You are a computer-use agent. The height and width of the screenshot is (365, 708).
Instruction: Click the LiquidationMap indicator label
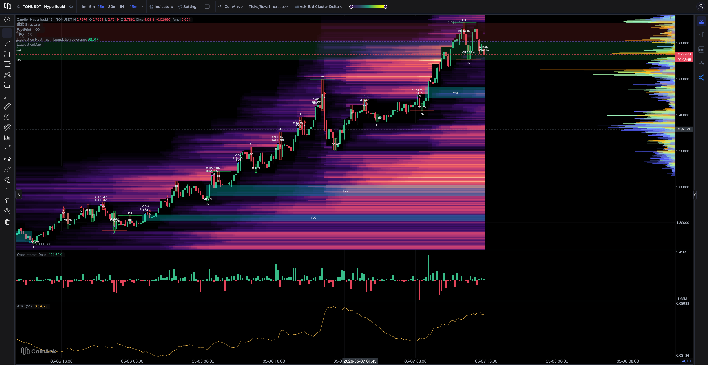29,45
